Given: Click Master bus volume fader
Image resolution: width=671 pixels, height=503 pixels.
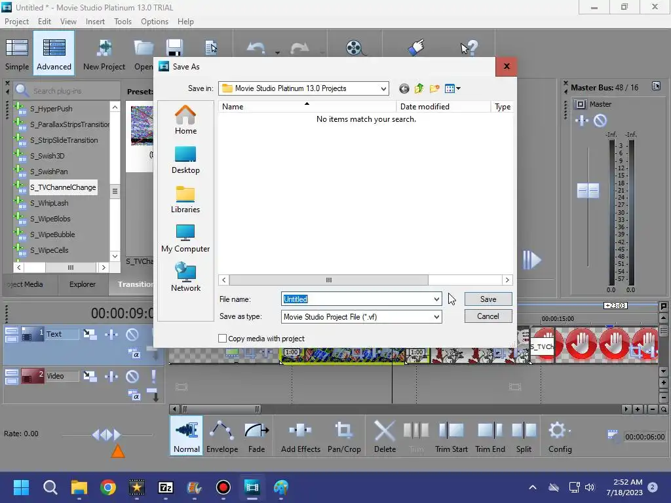Looking at the screenshot, I should [x=588, y=191].
